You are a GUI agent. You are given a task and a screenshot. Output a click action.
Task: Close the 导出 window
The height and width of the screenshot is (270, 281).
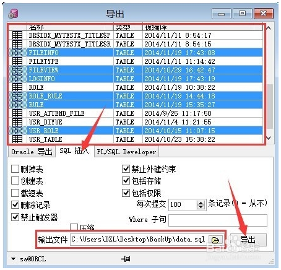264,14
